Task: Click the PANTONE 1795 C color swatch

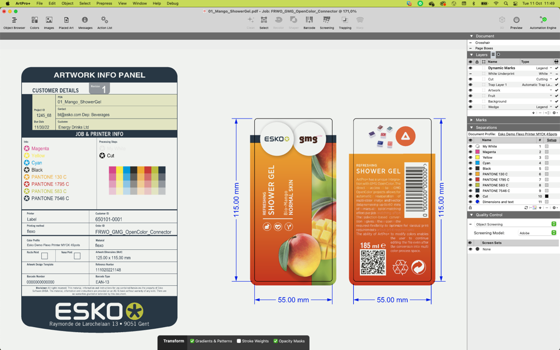Action: [x=477, y=179]
